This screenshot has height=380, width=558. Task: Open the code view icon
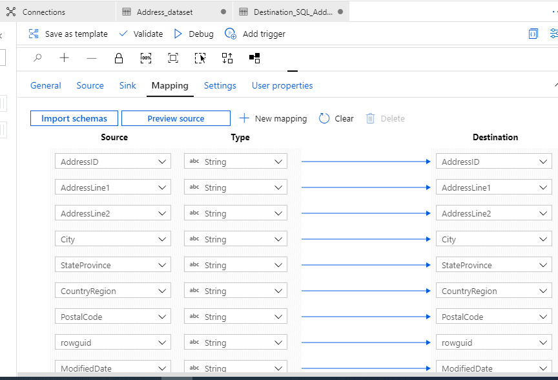tap(533, 34)
